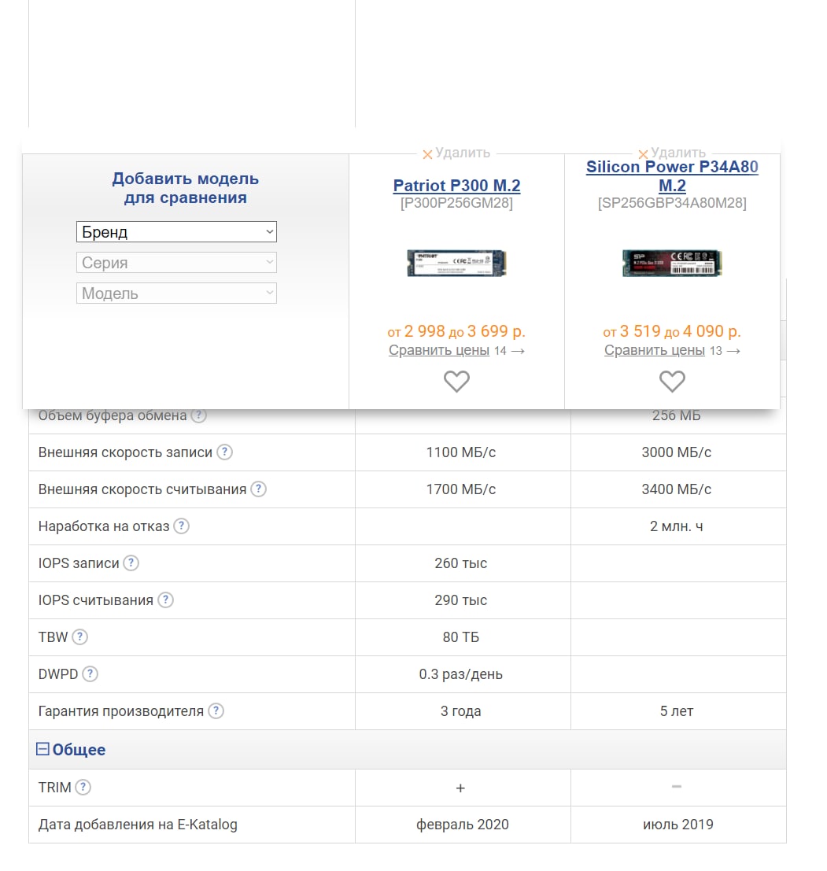The width and height of the screenshot is (827, 871).
Task: Click the Patriot P300 SSD thumbnail
Action: click(456, 263)
